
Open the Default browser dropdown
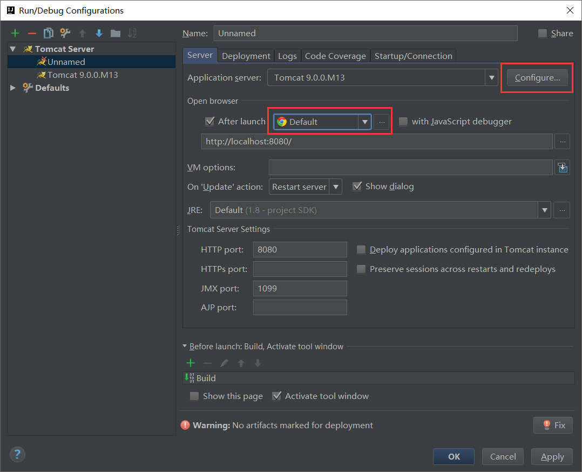365,122
